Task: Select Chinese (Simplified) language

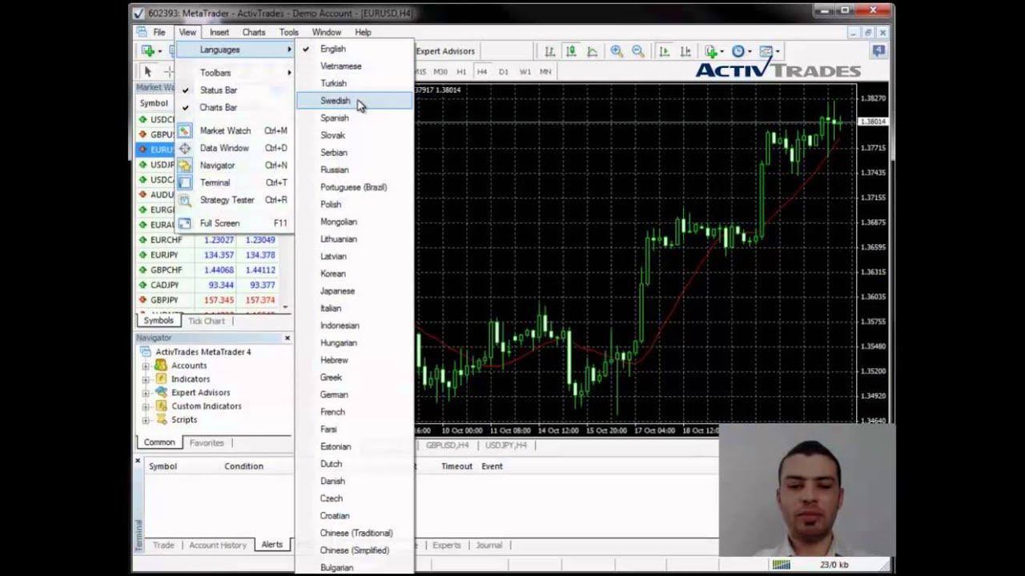Action: point(354,550)
